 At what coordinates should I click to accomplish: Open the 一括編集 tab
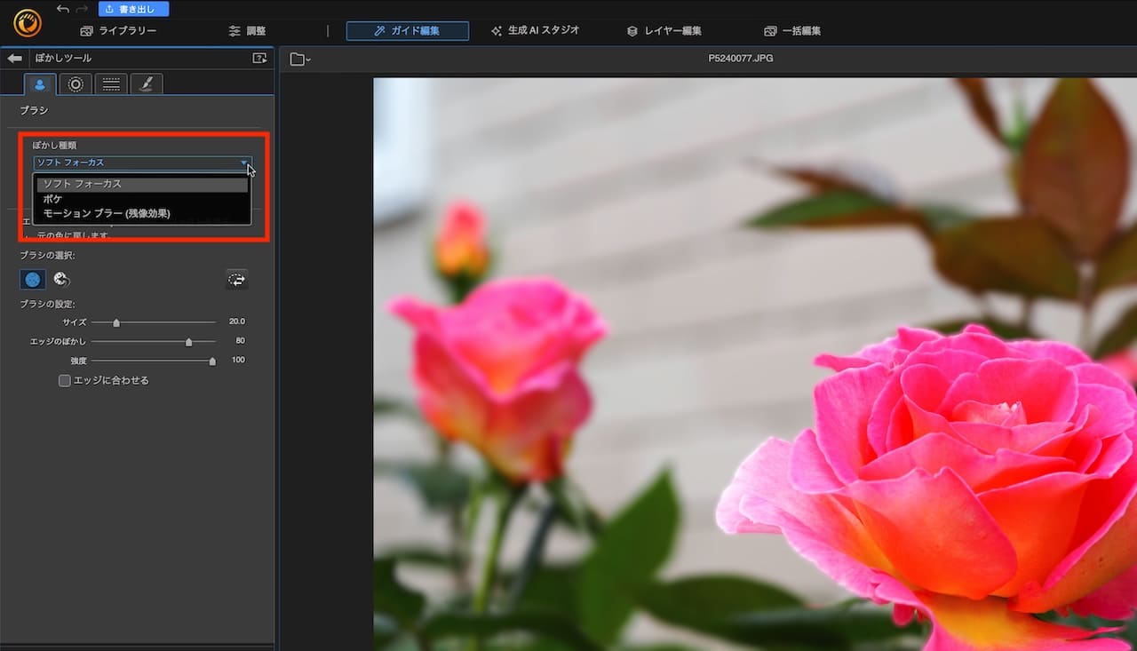click(791, 31)
